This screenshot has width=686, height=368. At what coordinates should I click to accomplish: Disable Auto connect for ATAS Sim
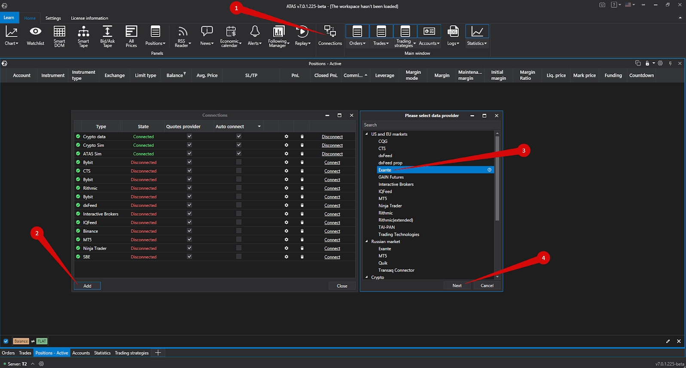(x=239, y=154)
